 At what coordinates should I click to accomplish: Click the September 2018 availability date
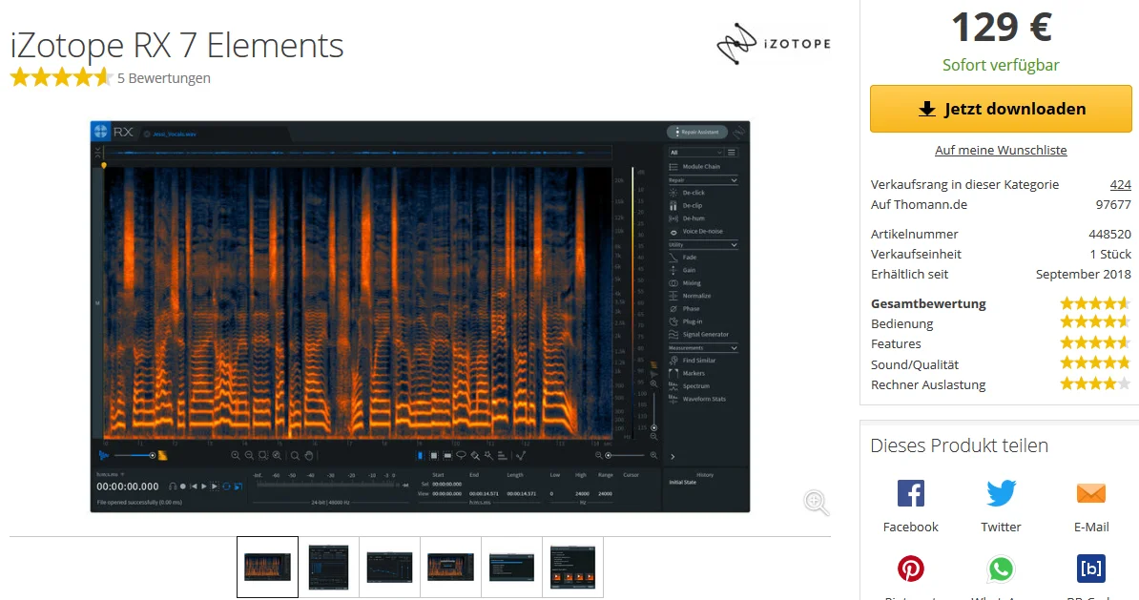(x=1083, y=275)
